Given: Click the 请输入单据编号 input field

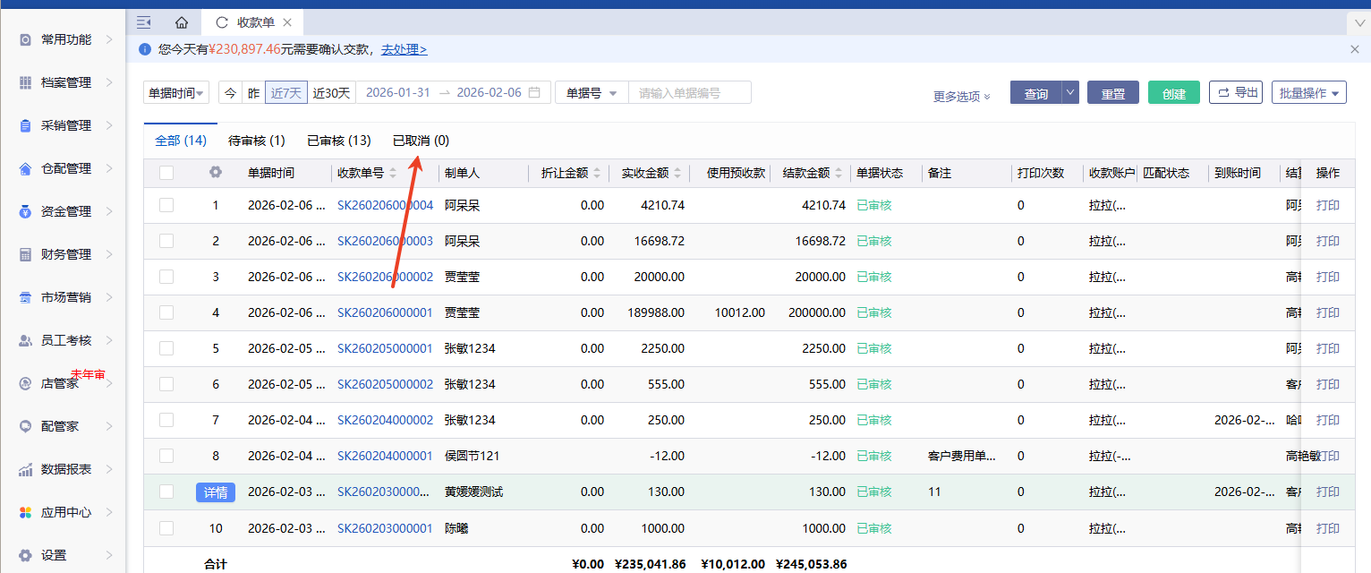Looking at the screenshot, I should click(689, 92).
